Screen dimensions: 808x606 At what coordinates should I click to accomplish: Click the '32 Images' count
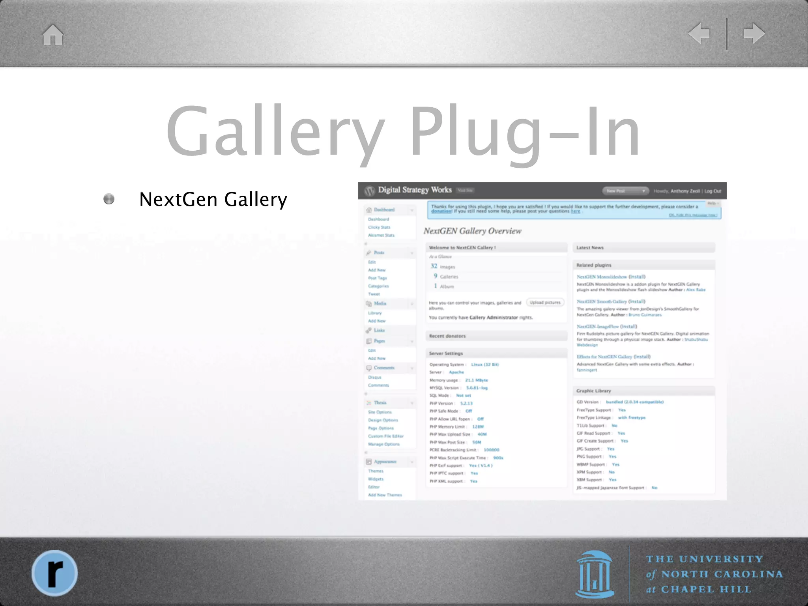pyautogui.click(x=443, y=267)
